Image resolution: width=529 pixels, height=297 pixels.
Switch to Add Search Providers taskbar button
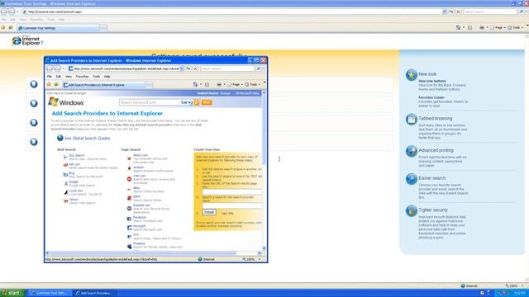94,293
